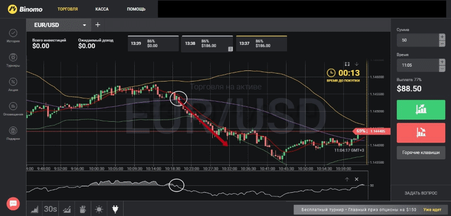The image size is (451, 216).
Task: Toggle the sun brightness theme icon
Action: [98, 209]
